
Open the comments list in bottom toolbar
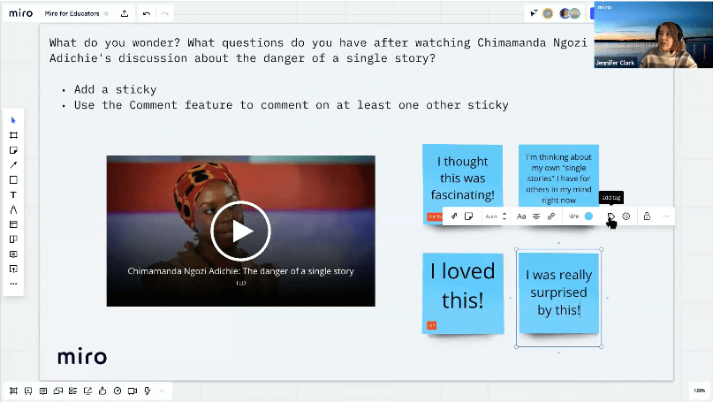tap(43, 391)
